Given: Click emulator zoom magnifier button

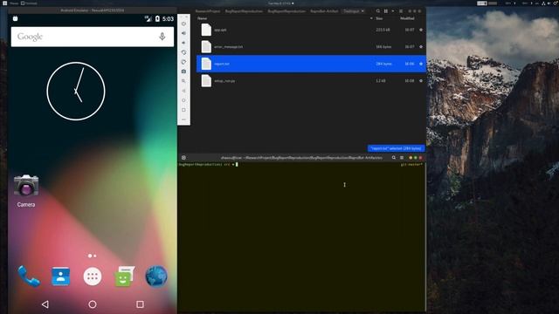Looking at the screenshot, I should pyautogui.click(x=183, y=81).
